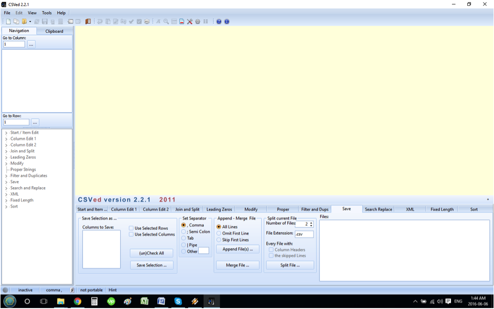The width and height of the screenshot is (494, 309).
Task: Expand the Join and Split tree node
Action: (6, 151)
